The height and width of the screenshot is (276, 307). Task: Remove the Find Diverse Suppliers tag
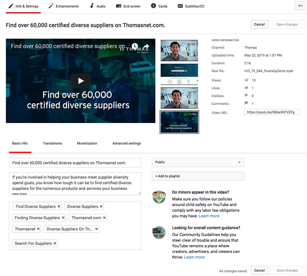(x=59, y=207)
